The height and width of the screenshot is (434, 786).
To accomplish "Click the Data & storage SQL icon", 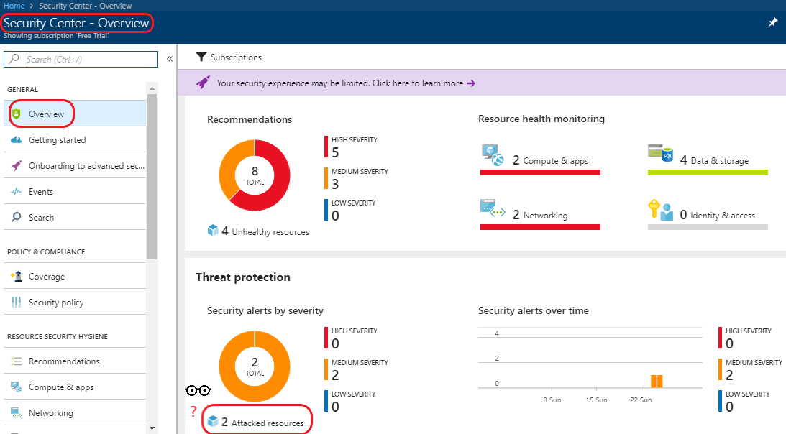I will tap(660, 153).
